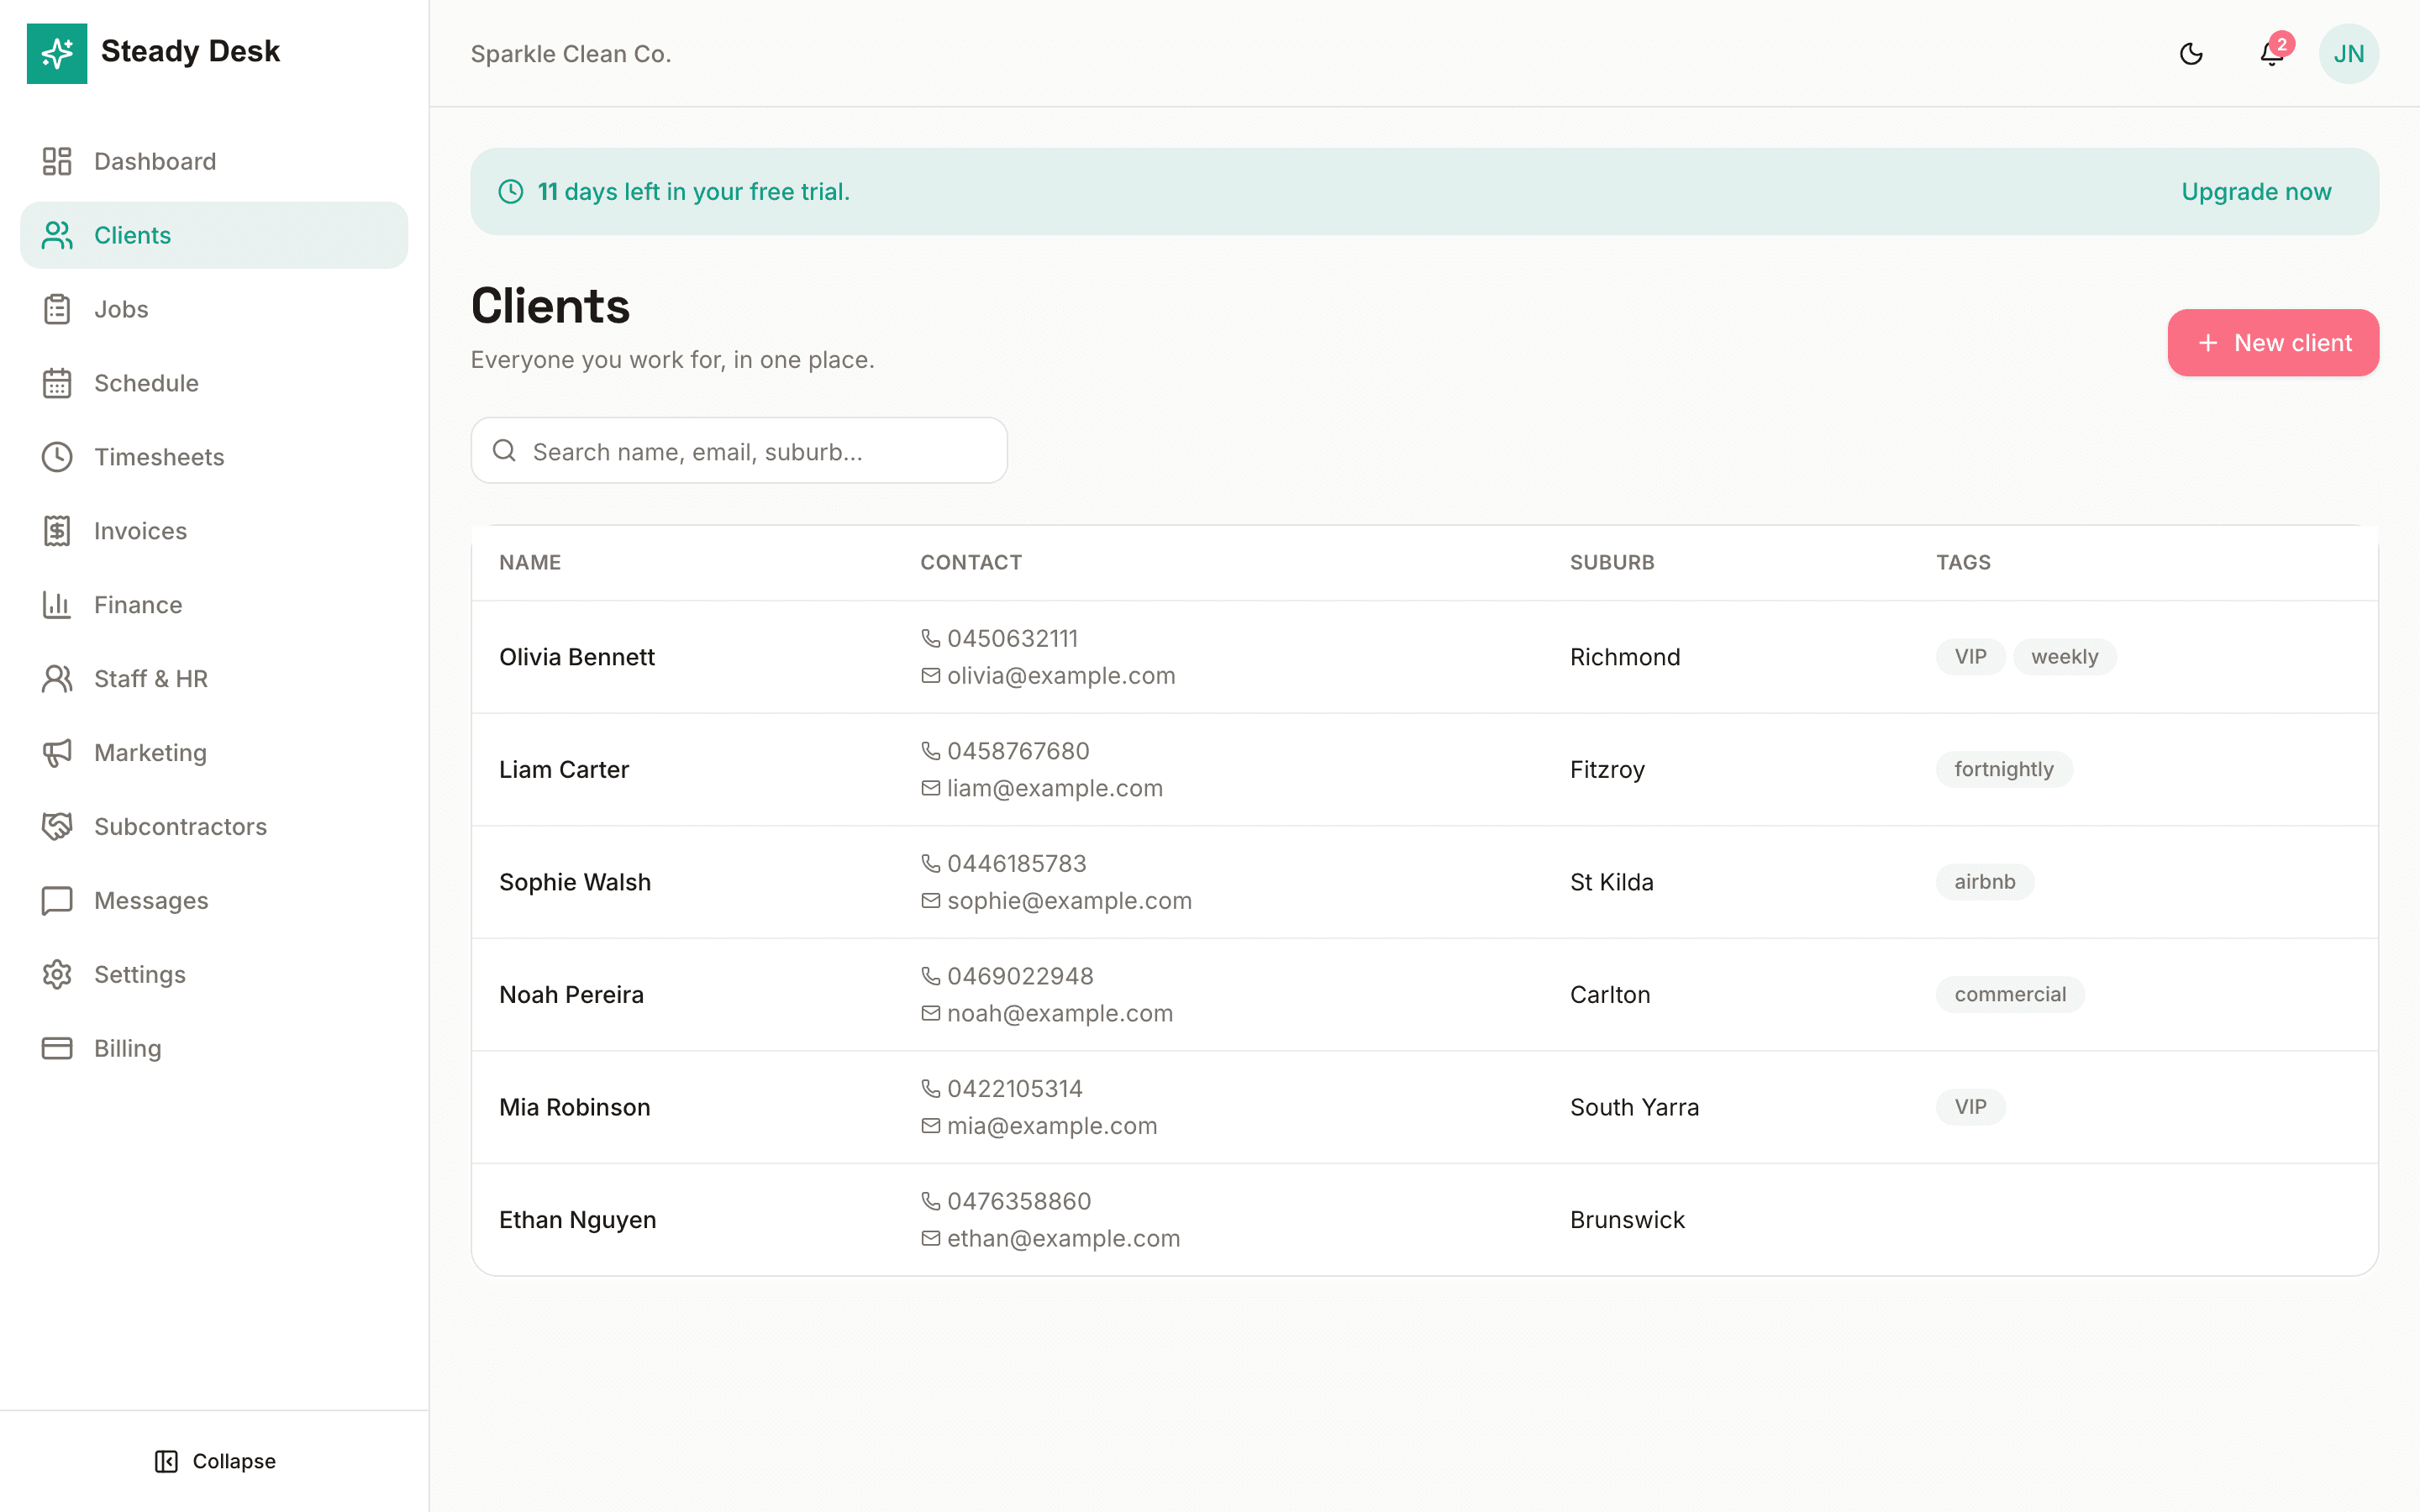Open the Dashboard grid icon
The width and height of the screenshot is (2420, 1512).
pyautogui.click(x=57, y=161)
